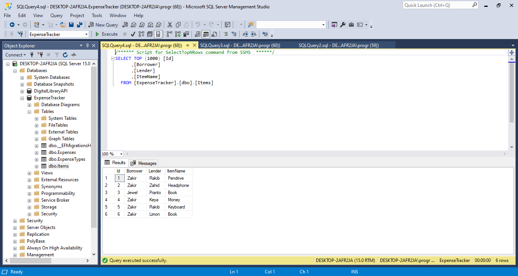Open the ExpenseTracker database dropdown

point(86,34)
